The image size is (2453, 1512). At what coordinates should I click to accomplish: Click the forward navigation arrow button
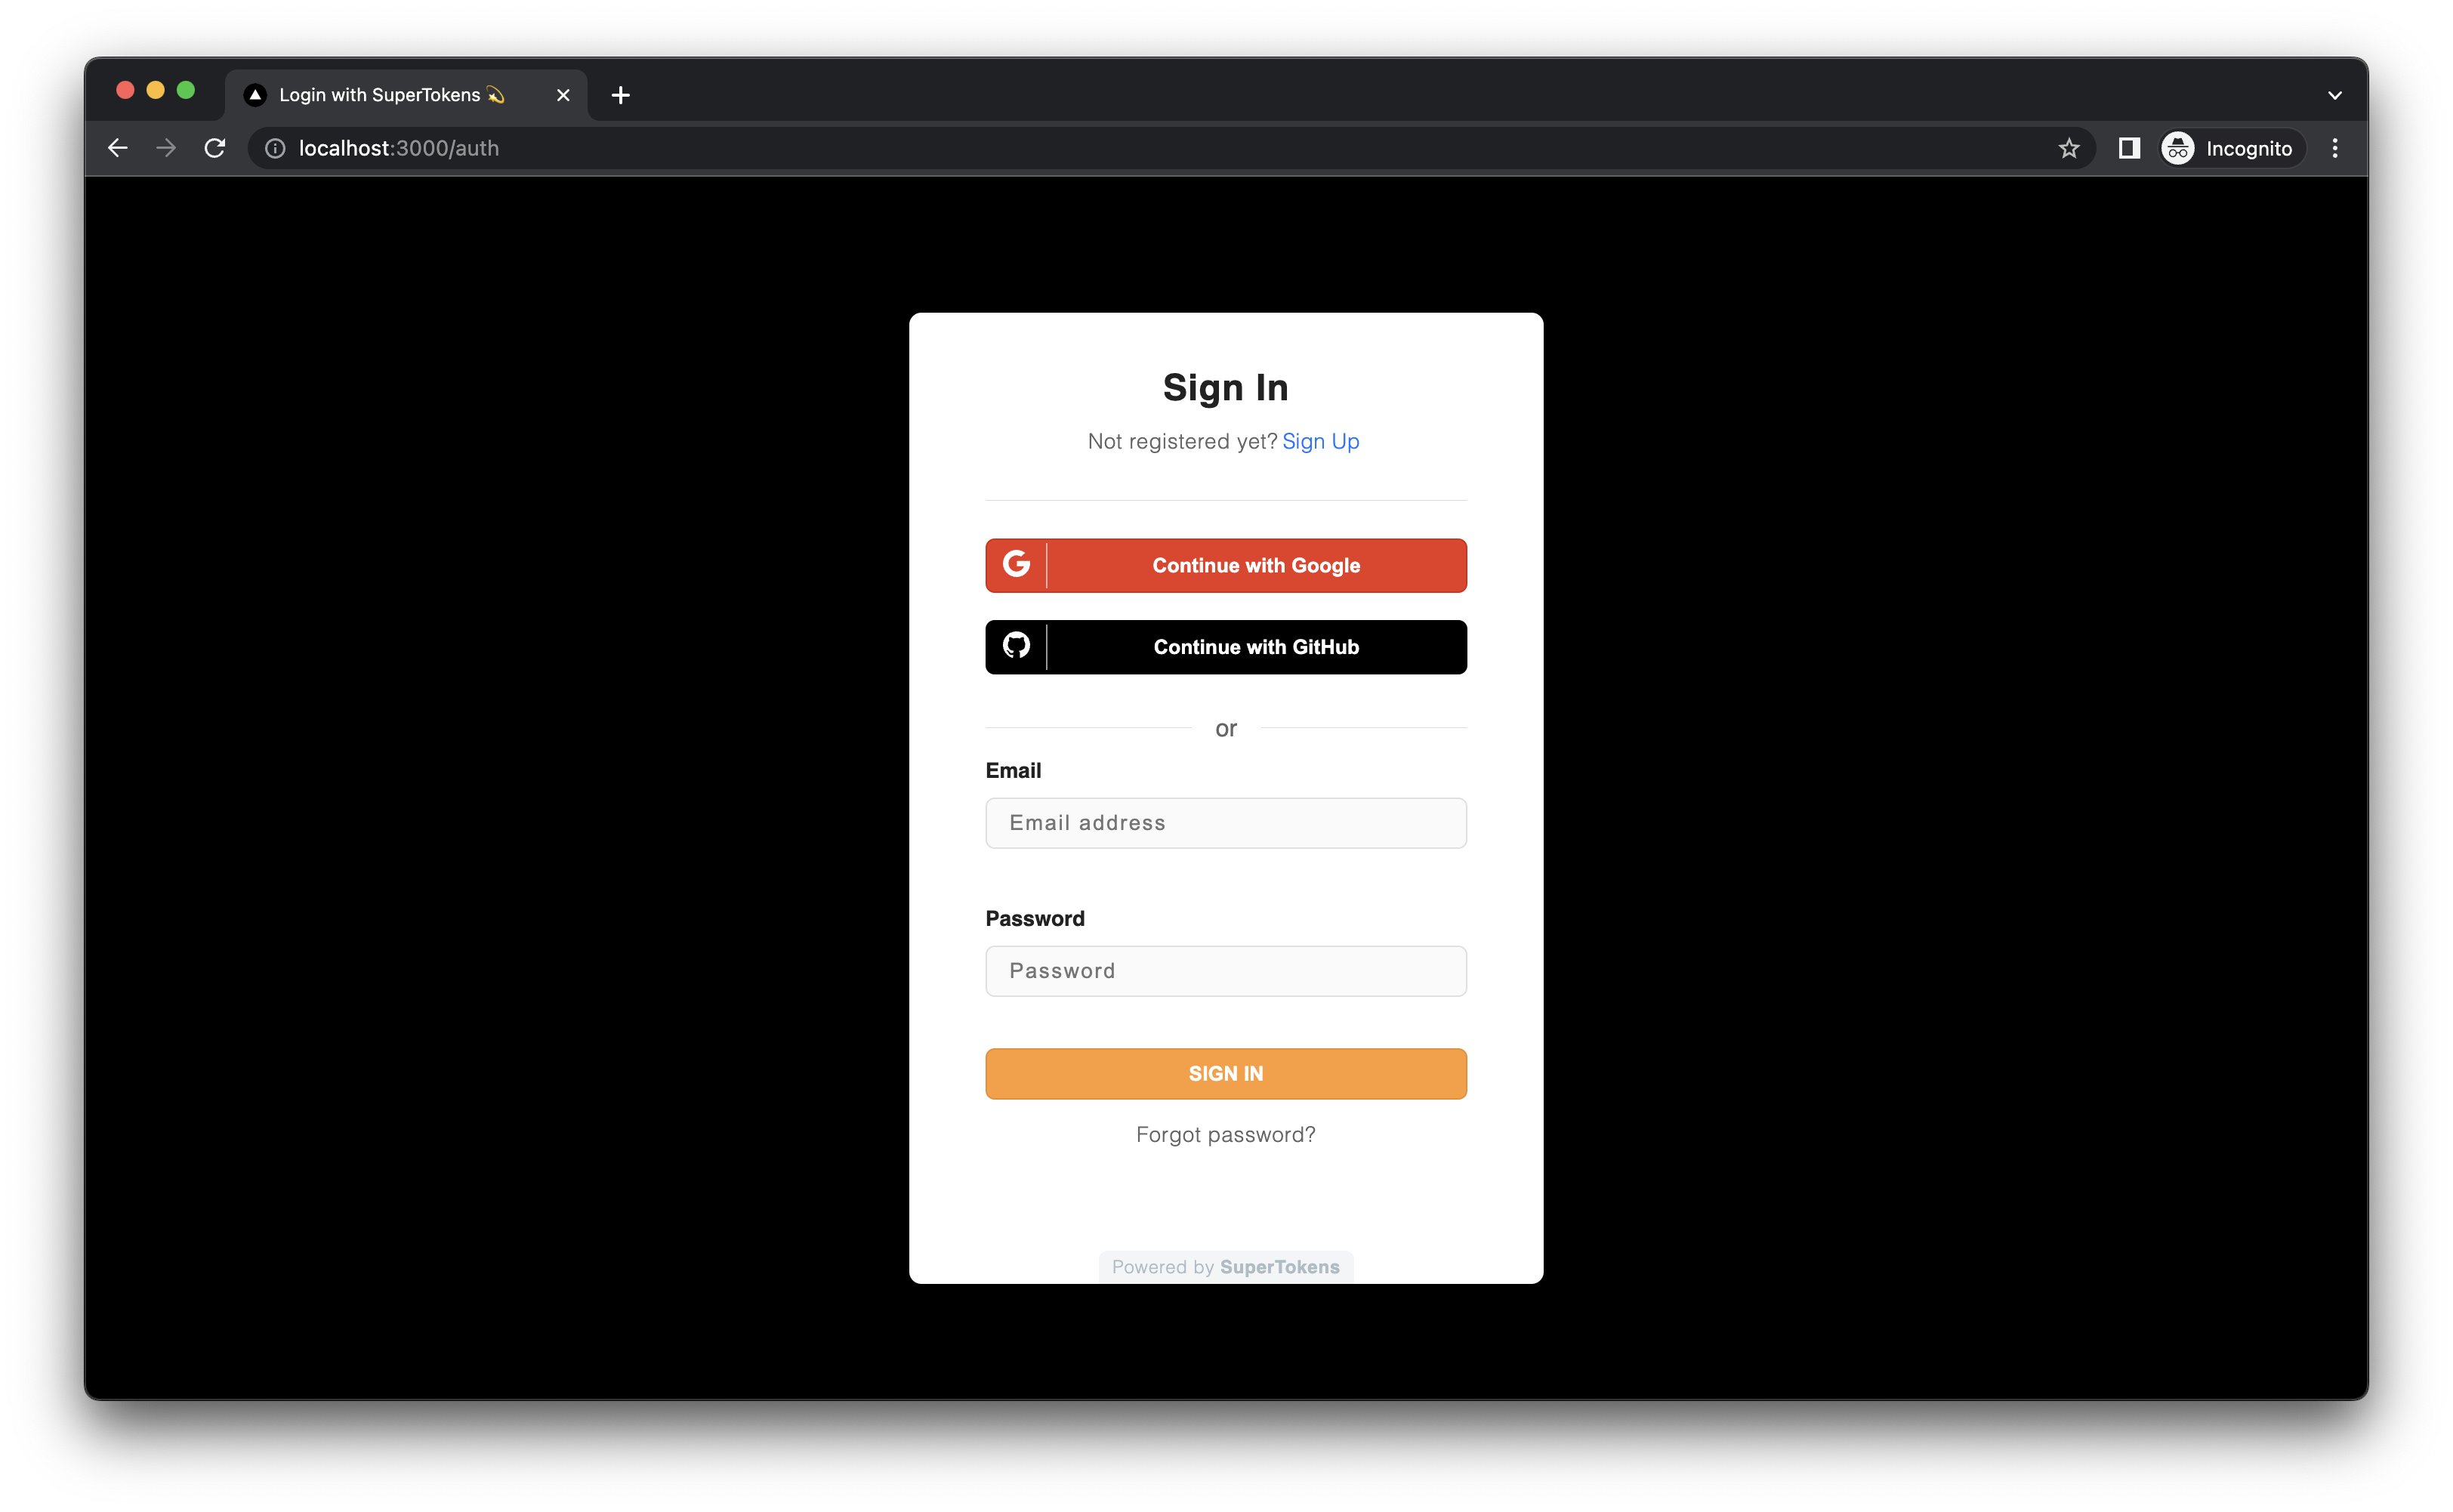[165, 147]
